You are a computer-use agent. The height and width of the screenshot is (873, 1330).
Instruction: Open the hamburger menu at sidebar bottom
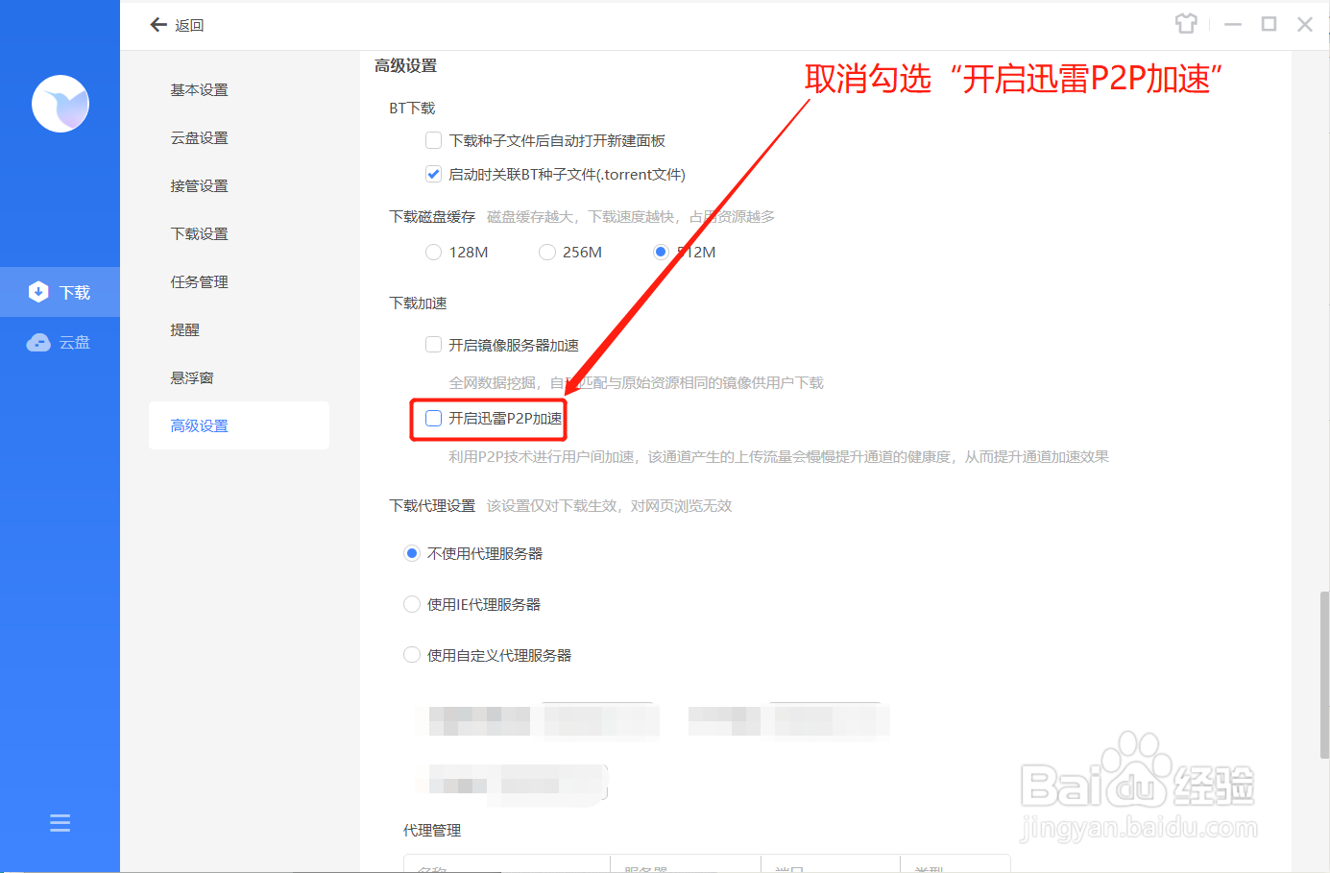point(60,823)
